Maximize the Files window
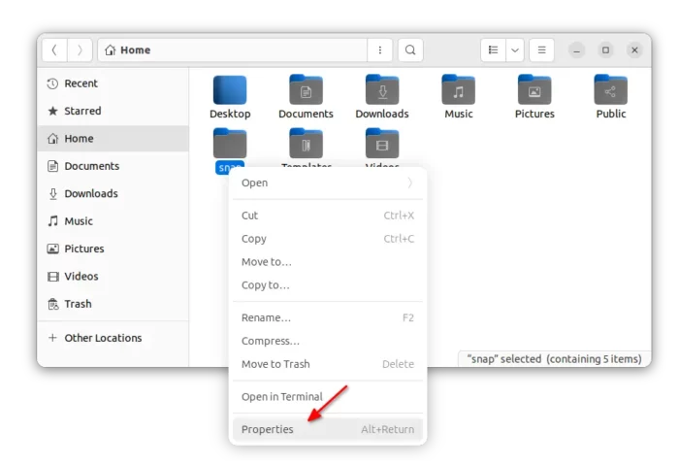 click(605, 50)
